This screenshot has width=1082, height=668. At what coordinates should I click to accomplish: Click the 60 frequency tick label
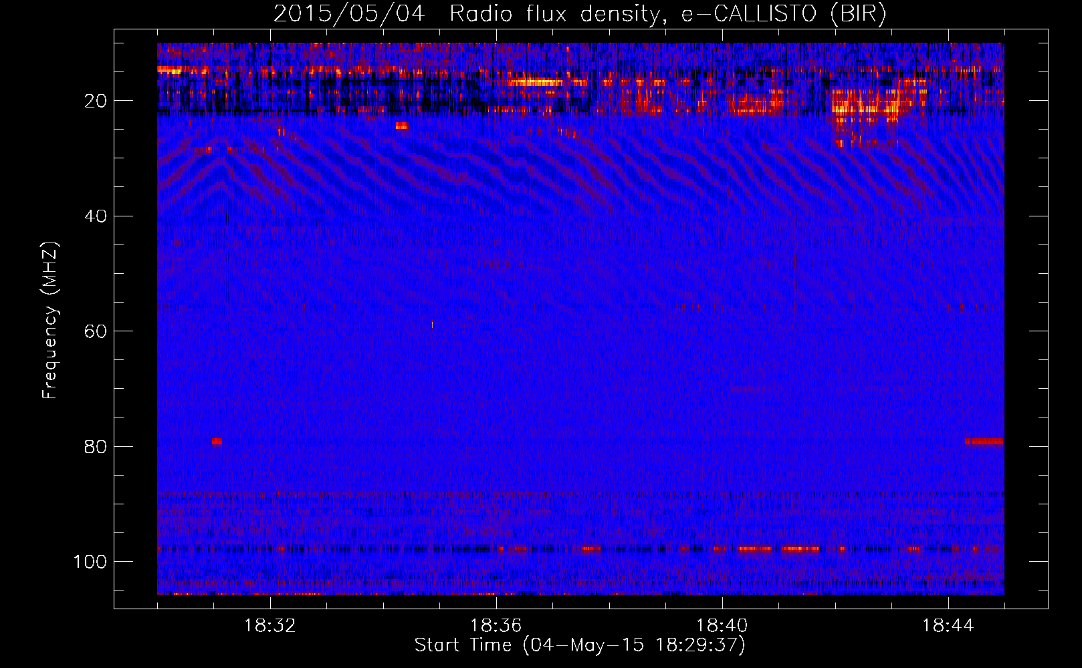pos(96,331)
